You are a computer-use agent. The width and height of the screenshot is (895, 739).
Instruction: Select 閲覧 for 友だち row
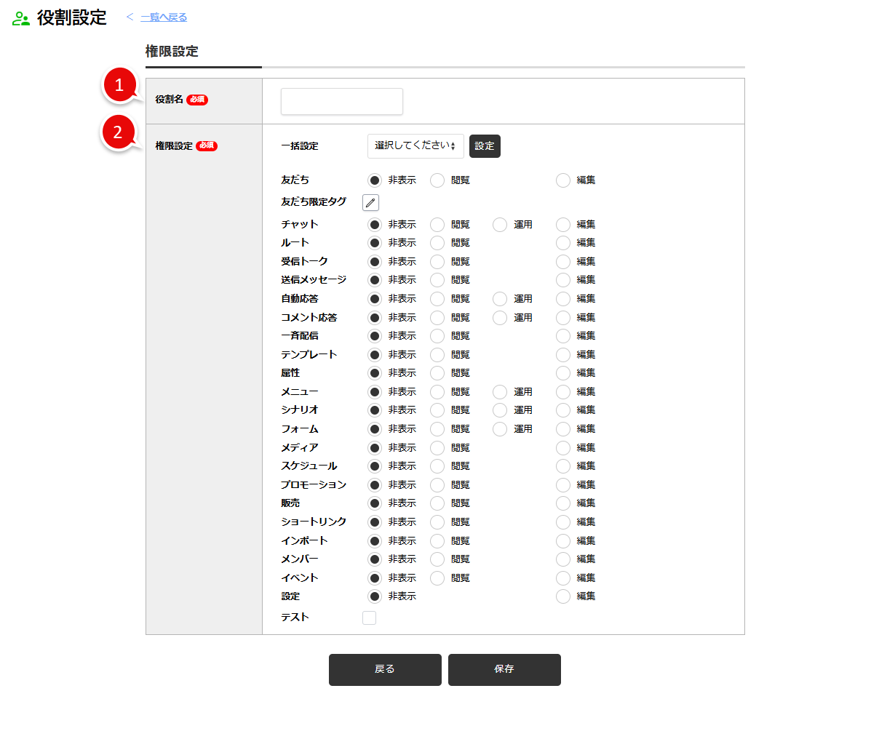pos(437,180)
